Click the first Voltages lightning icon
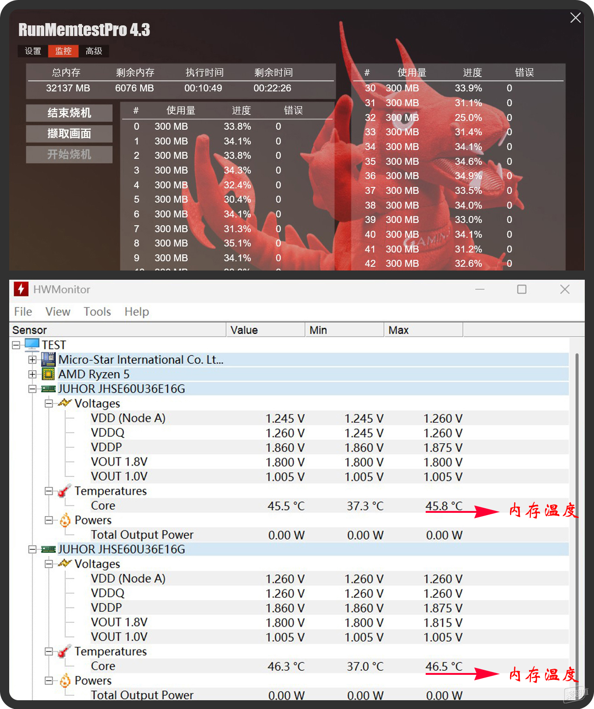 (x=65, y=403)
